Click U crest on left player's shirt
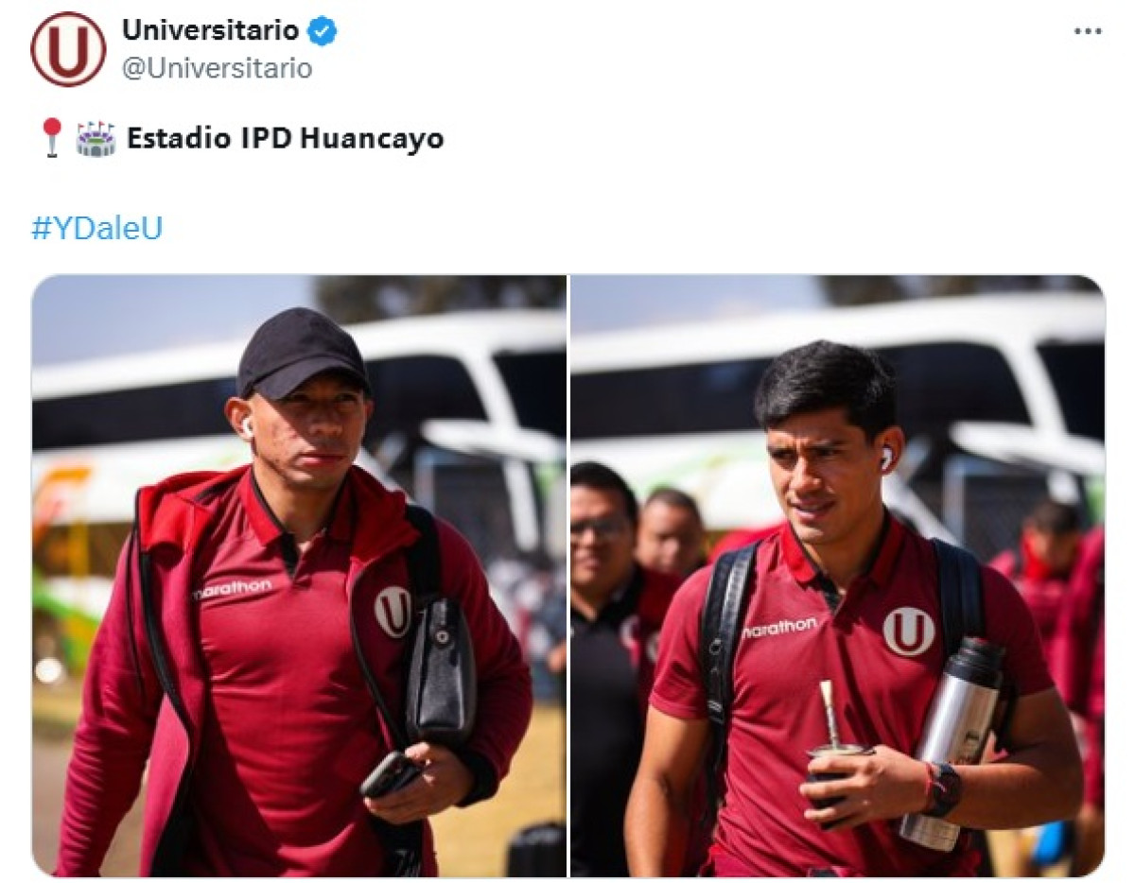The height and width of the screenshot is (883, 1135). tap(393, 611)
